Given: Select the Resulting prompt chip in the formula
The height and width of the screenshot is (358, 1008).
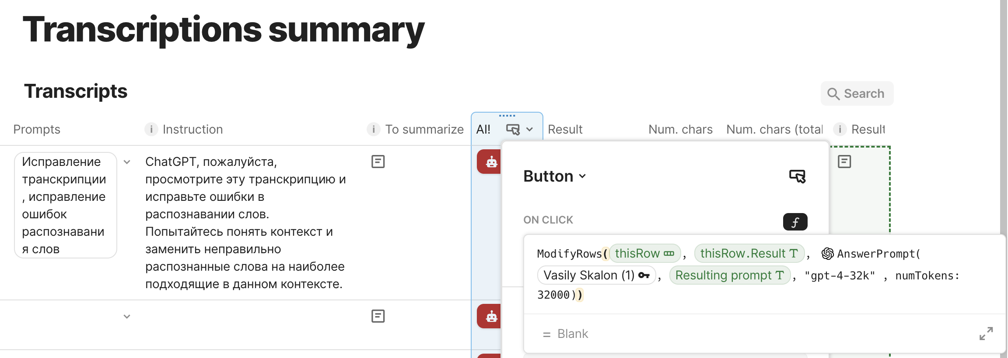Looking at the screenshot, I should point(730,275).
